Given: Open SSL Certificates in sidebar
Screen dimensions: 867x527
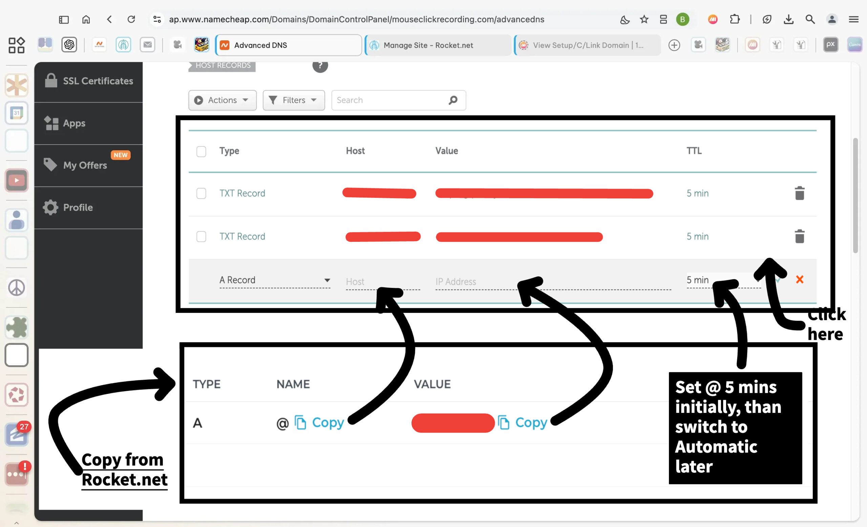Looking at the screenshot, I should 89,81.
